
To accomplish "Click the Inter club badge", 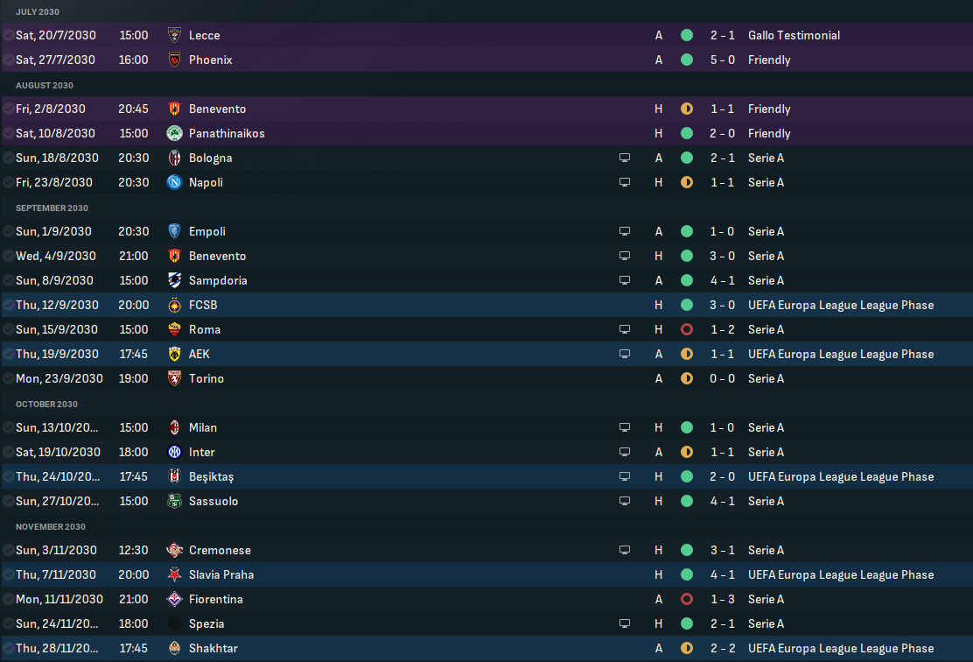I will point(174,452).
